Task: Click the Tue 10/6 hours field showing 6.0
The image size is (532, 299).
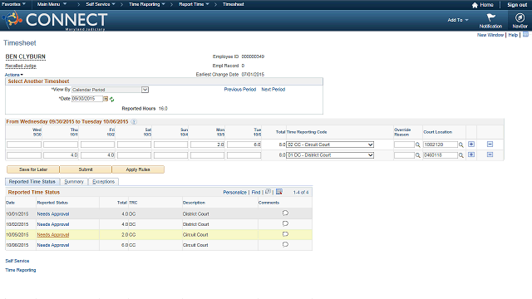Action: tap(244, 145)
